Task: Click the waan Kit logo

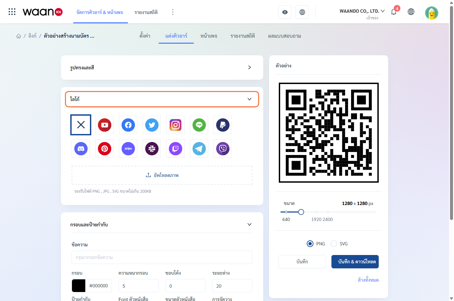Action: point(43,12)
